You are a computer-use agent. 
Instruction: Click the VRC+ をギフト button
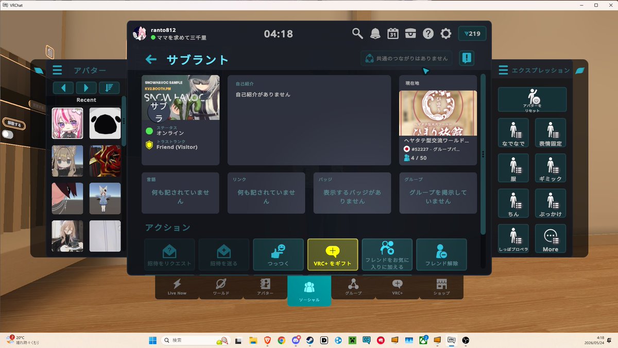(x=333, y=255)
